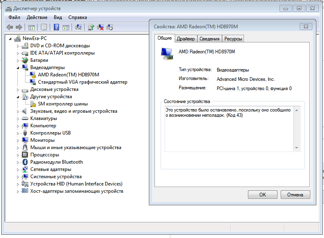Expand Дисковые устройства node

click(18, 90)
